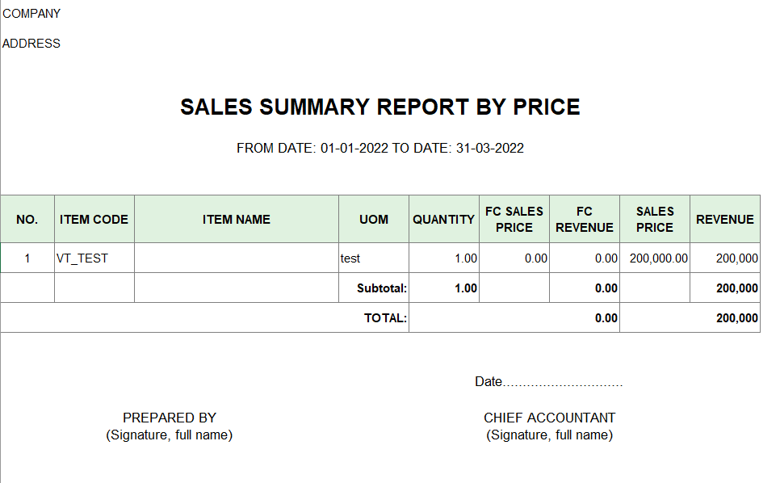
Task: Click the NO. column header
Action: click(27, 220)
